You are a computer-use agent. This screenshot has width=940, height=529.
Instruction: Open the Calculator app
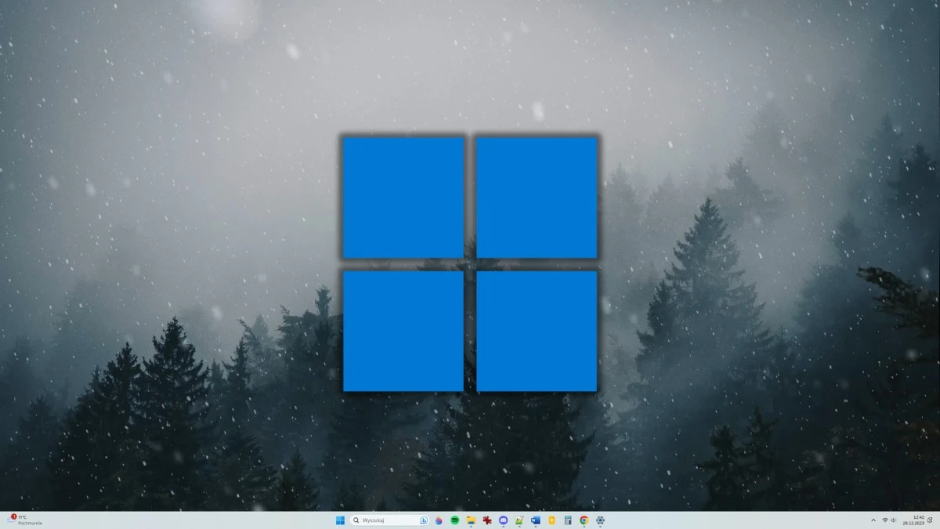(567, 520)
